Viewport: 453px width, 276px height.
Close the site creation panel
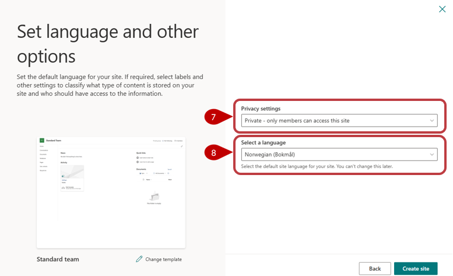pyautogui.click(x=442, y=9)
